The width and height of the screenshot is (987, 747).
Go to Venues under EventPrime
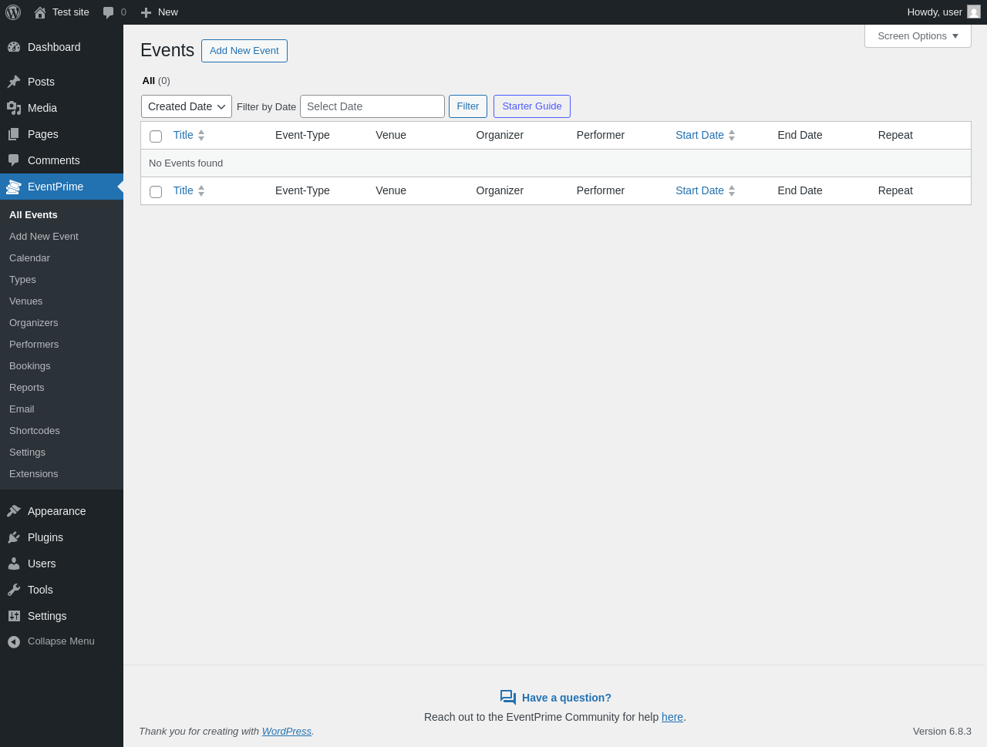(25, 301)
